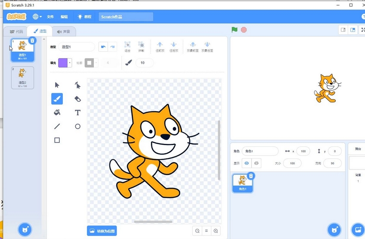Click the green flag to run

(x=235, y=30)
